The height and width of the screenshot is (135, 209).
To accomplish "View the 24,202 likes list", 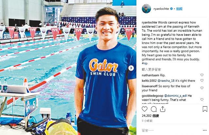I will (x=150, y=116).
